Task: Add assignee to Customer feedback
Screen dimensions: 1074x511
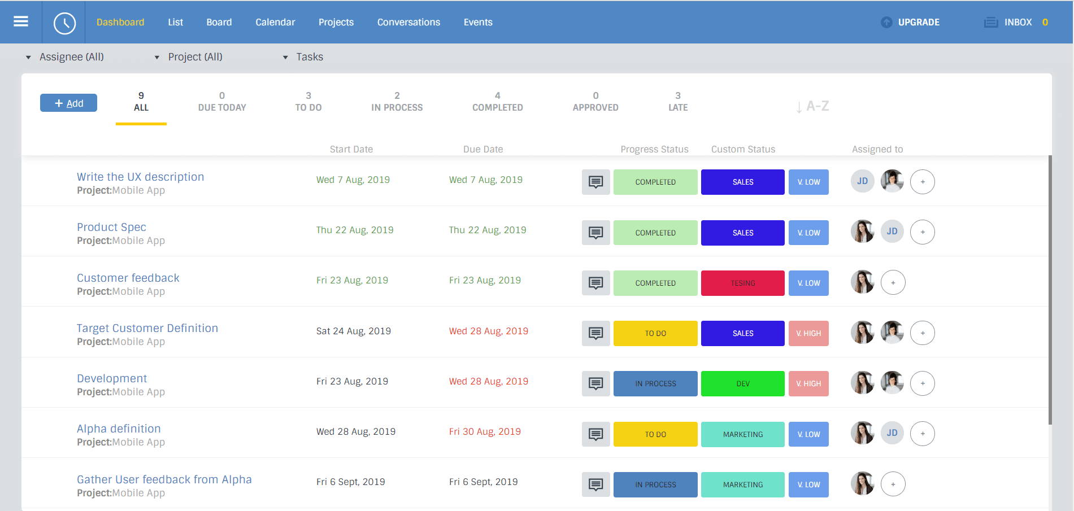Action: 893,282
